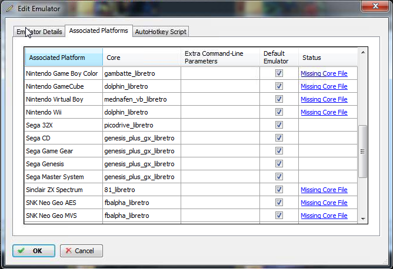The width and height of the screenshot is (393, 269).
Task: Click the platform list scroll up arrow
Action: (362, 52)
